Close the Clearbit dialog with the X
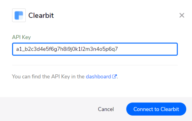The width and height of the screenshot is (192, 121). pyautogui.click(x=182, y=15)
